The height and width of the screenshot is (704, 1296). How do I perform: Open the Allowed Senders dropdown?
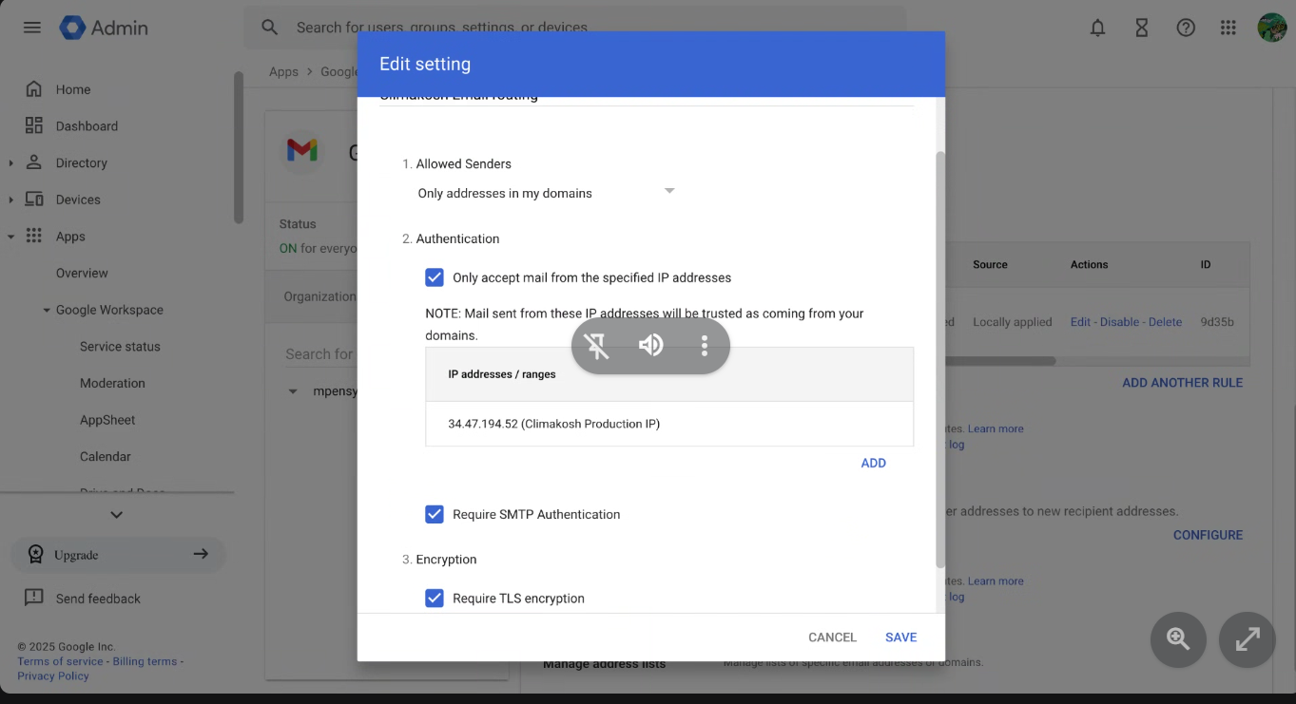[x=546, y=193]
